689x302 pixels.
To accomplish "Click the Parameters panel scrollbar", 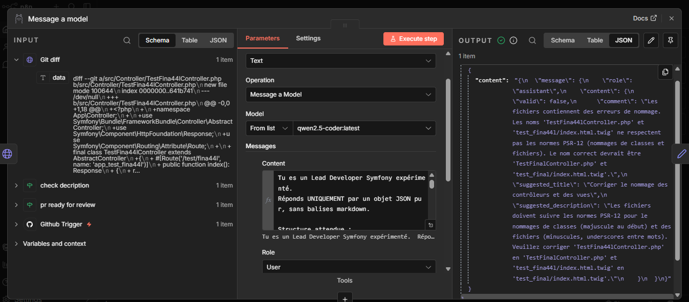I will pos(448,130).
